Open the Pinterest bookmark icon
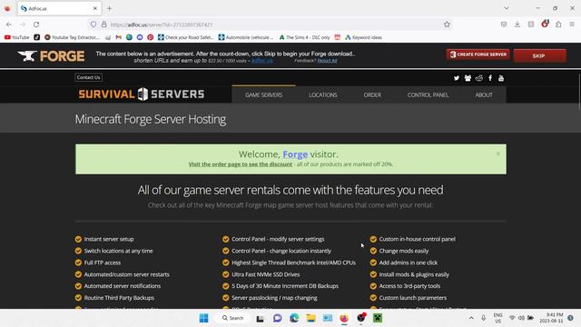The image size is (581, 327). pyautogui.click(x=150, y=37)
